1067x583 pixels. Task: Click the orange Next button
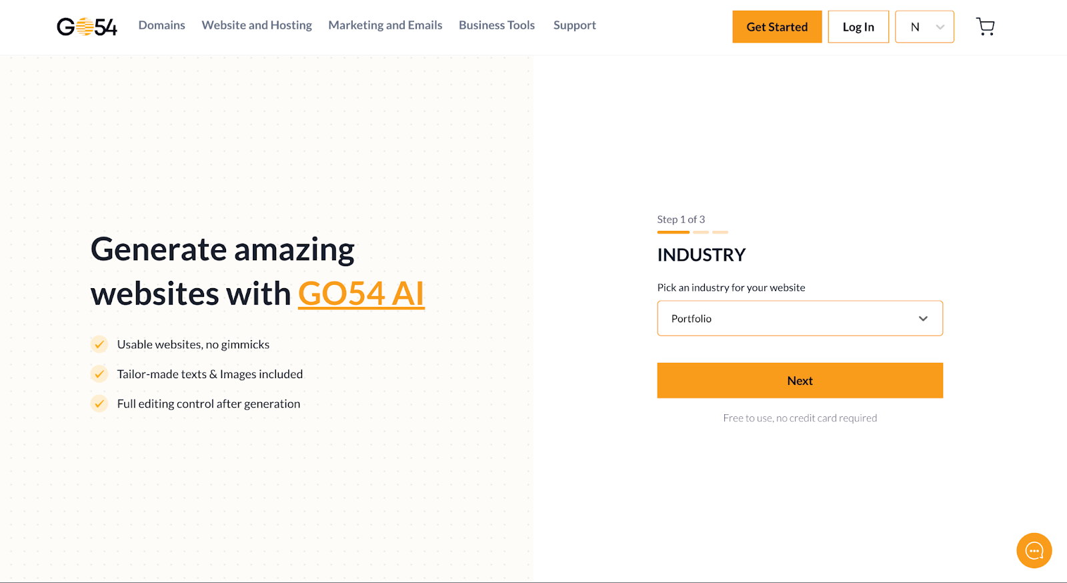(800, 380)
